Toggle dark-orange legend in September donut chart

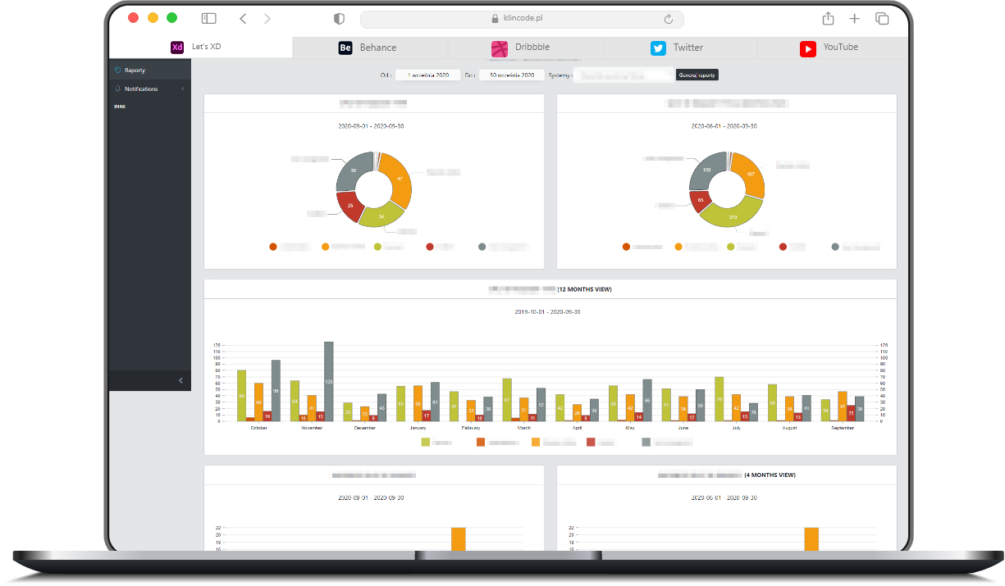pos(273,247)
